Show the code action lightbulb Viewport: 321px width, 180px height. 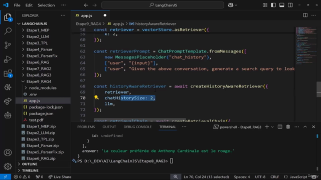pos(96,97)
